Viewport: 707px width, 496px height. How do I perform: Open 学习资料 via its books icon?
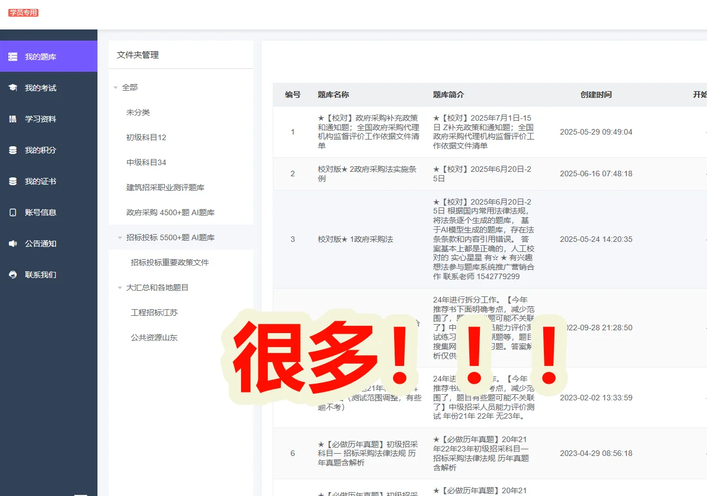point(12,118)
